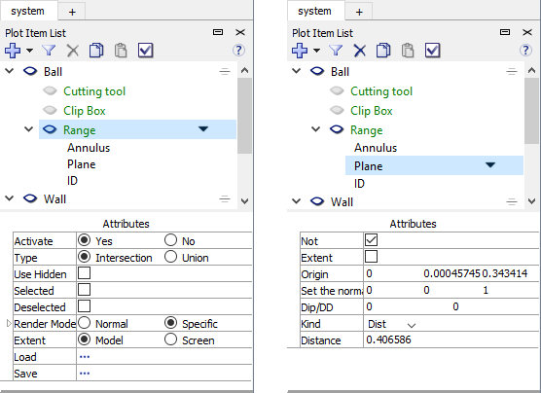Switch to the system tab in left panel
The width and height of the screenshot is (541, 393).
point(27,11)
